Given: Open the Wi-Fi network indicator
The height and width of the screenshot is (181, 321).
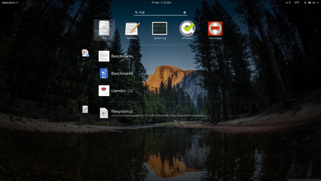Looking at the screenshot, I should point(305,2).
